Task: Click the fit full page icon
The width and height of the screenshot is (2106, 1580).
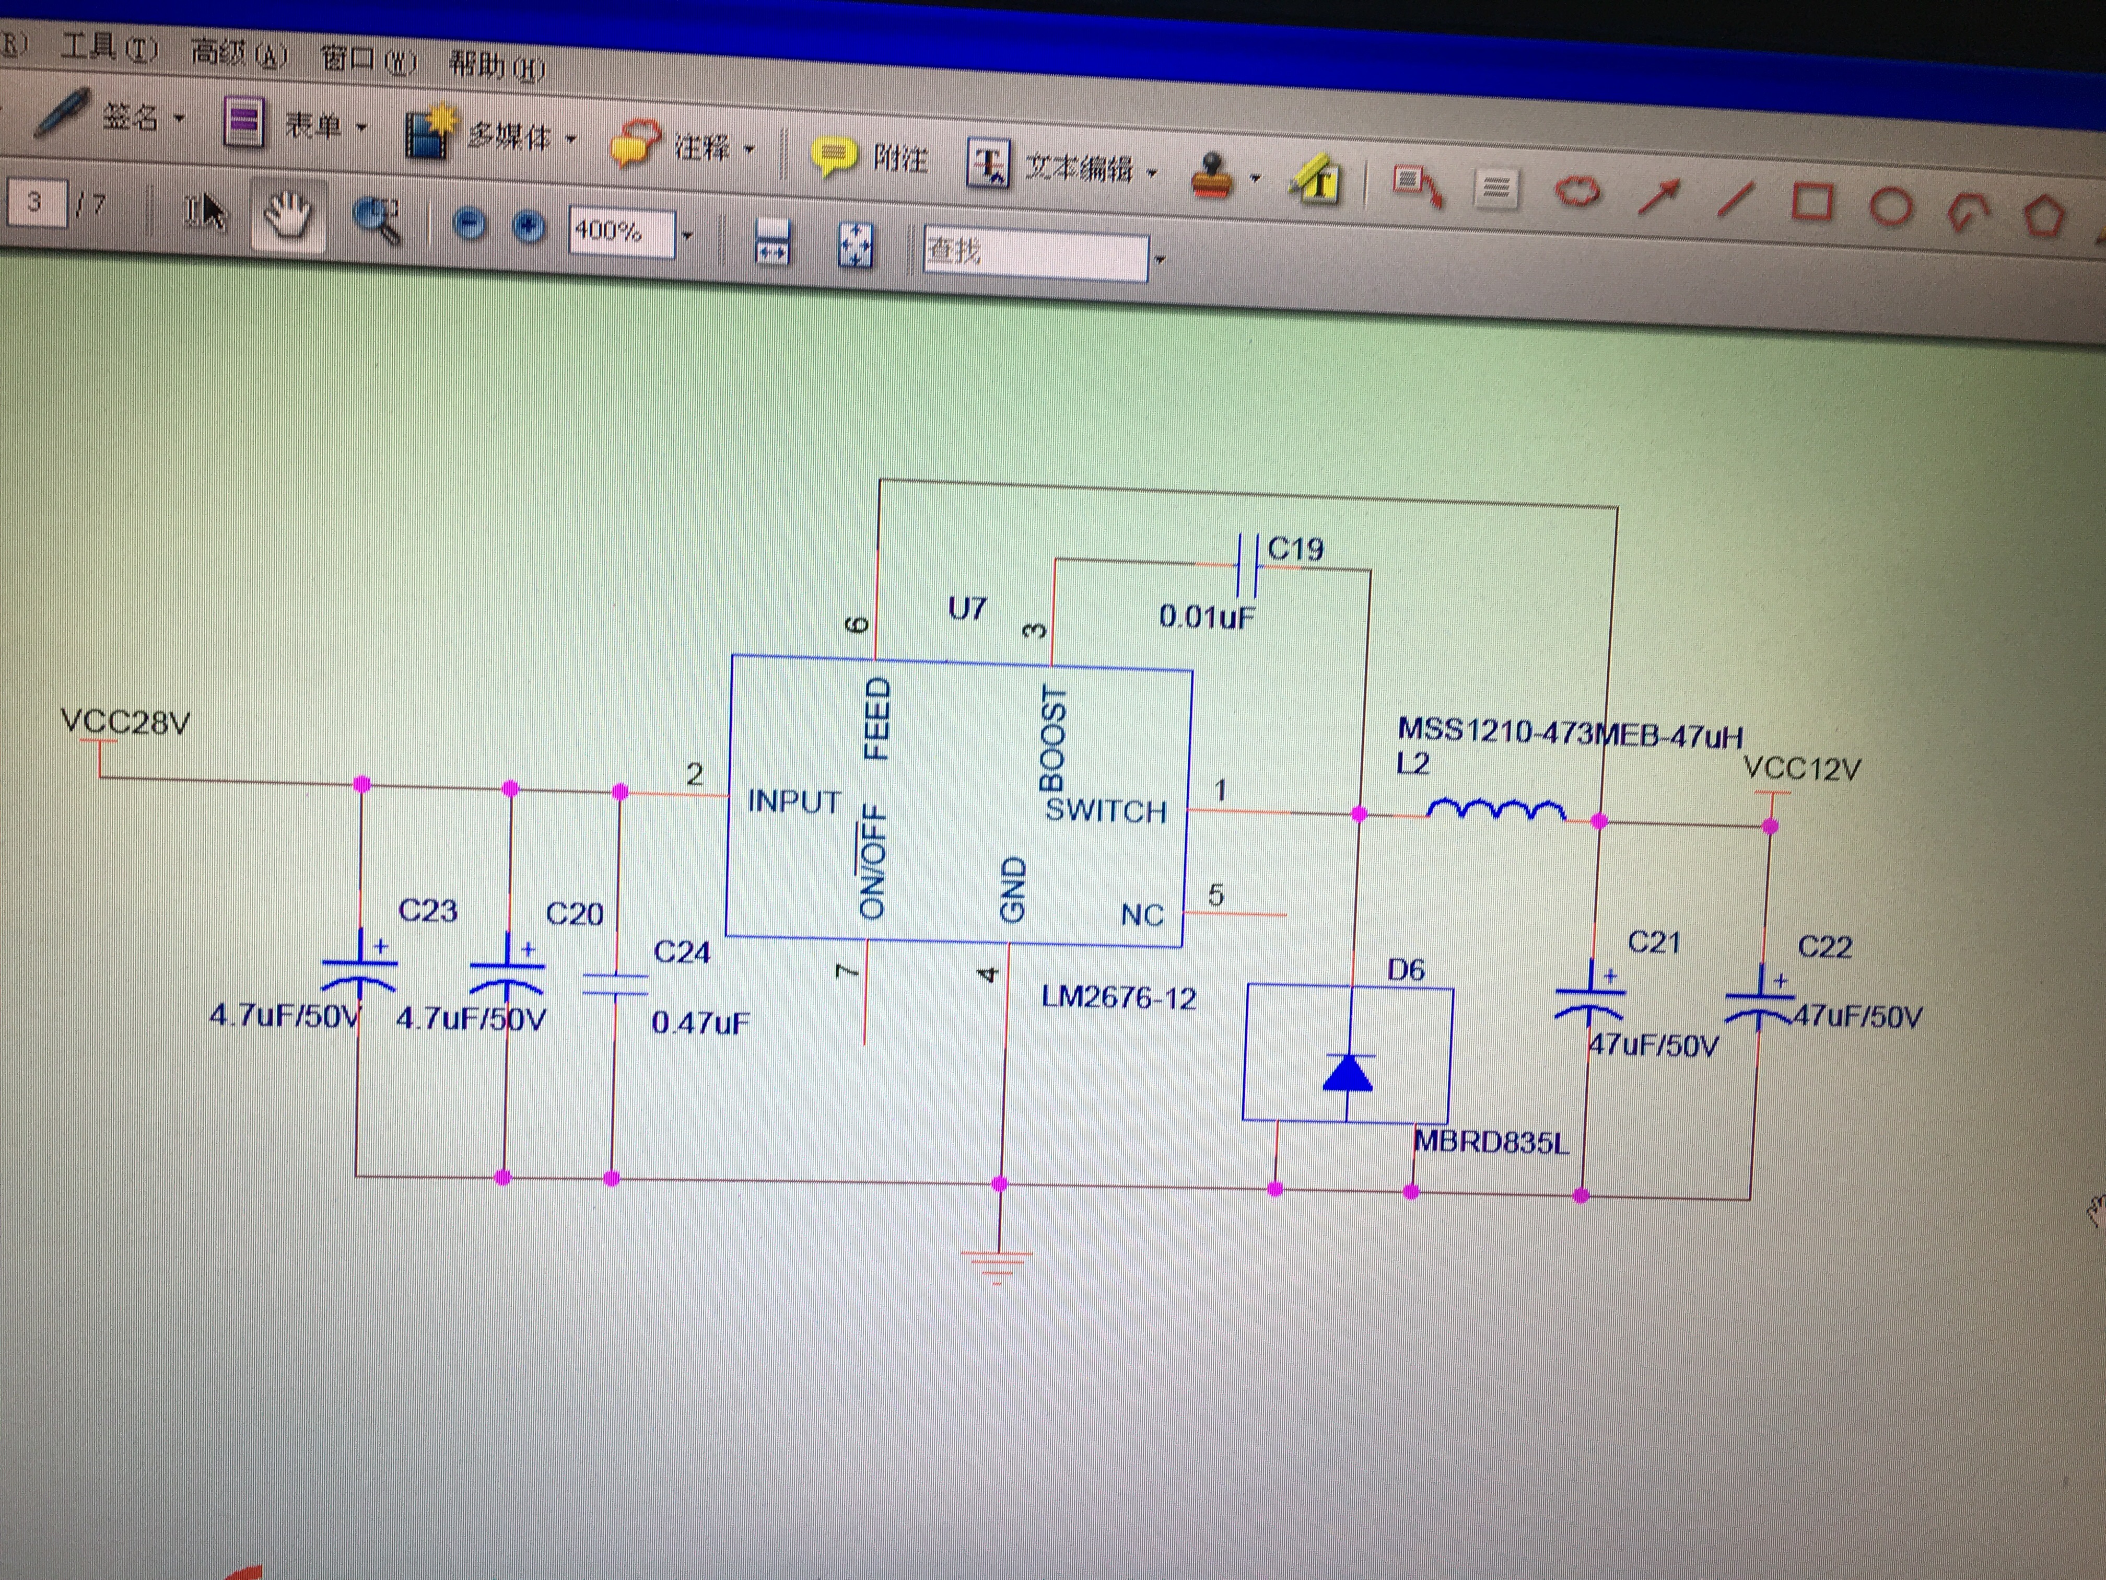Action: [x=855, y=246]
